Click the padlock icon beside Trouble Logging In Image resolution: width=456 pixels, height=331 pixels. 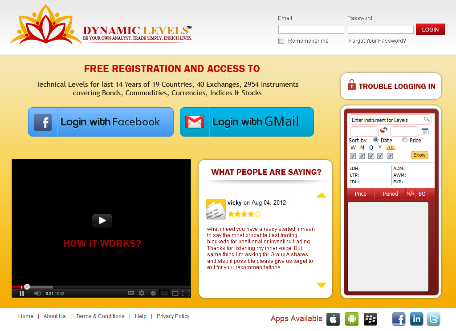(x=352, y=85)
